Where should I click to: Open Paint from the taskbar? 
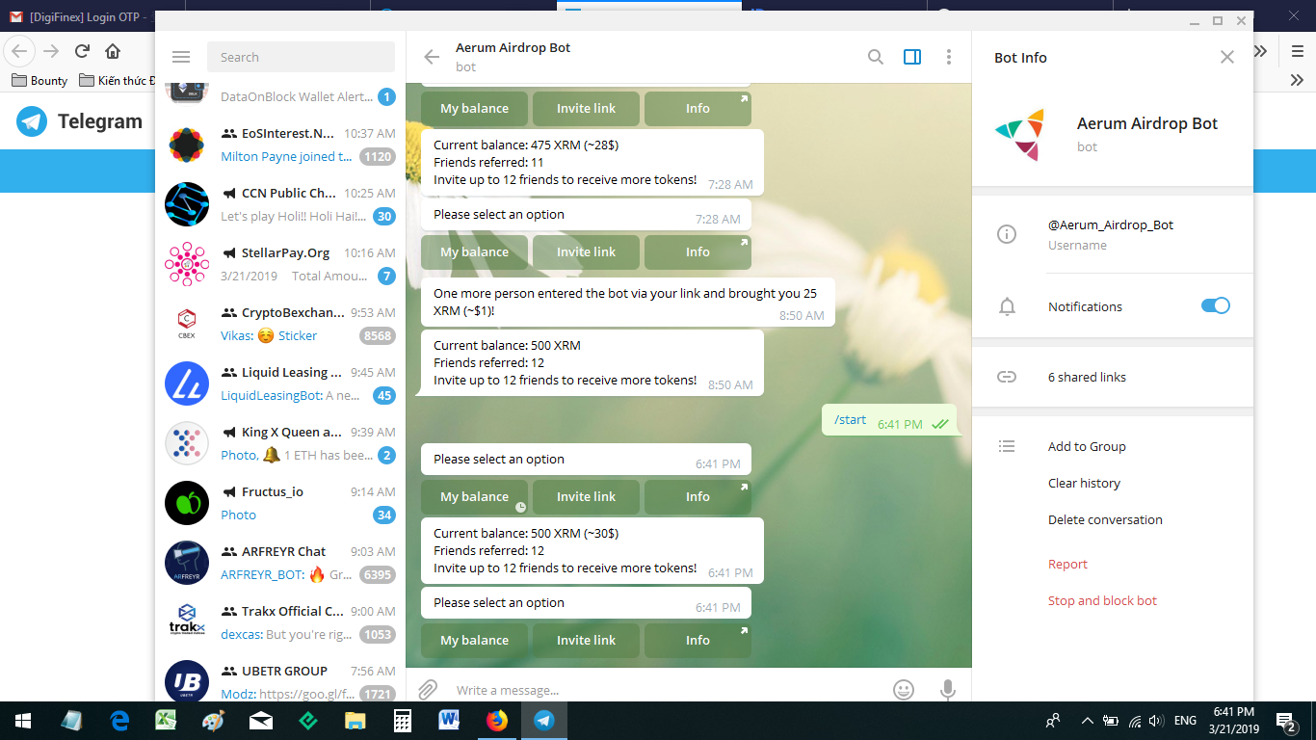[214, 721]
